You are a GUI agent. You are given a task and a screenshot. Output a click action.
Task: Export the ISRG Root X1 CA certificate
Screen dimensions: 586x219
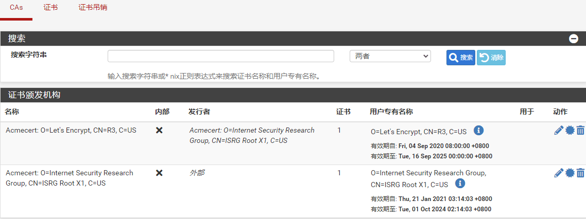click(570, 173)
